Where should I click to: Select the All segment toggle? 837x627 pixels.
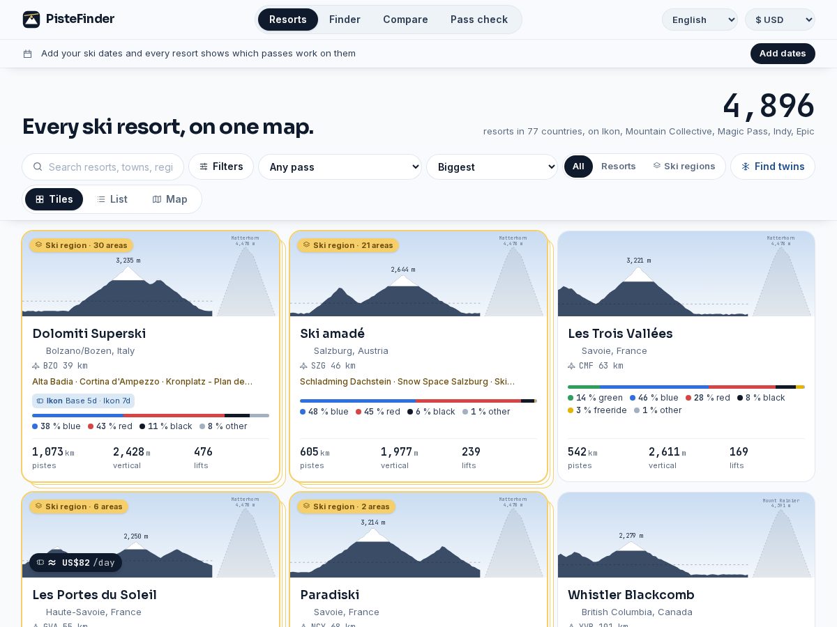(x=578, y=167)
